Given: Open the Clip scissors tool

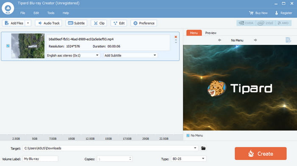Looking at the screenshot, I should click(99, 23).
